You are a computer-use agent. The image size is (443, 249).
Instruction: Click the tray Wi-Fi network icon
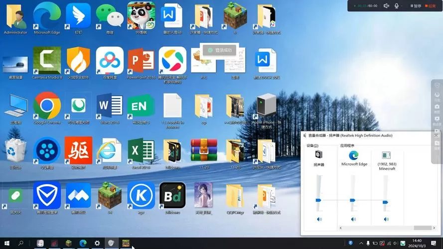click(389, 243)
